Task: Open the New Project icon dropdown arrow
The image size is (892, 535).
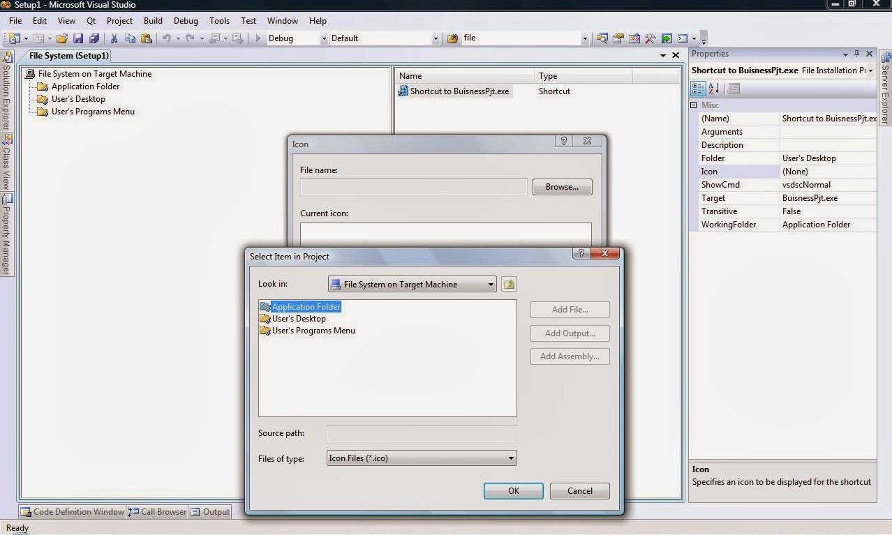Action: pos(27,38)
